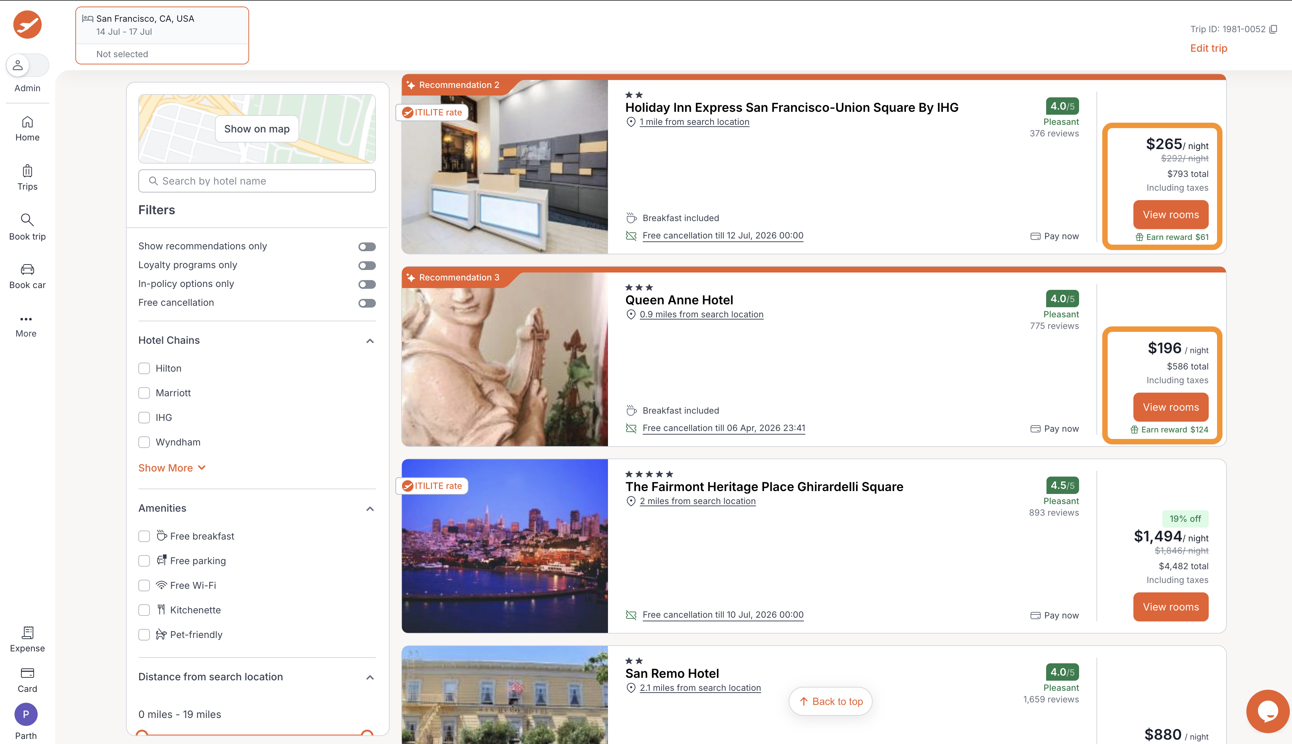
Task: Expand Show More hotel chains
Action: 172,468
